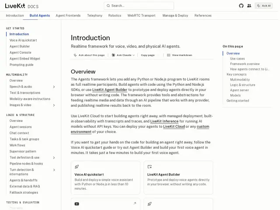Click the external link arrow on the video card
280x210 pixels.
pos(135,203)
